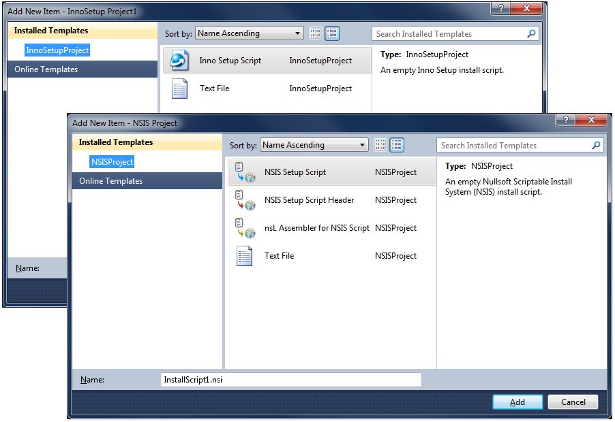Close the Add New Item - InnoSetup Project1 dialog
Screen dimensions: 615x422
coord(527,8)
